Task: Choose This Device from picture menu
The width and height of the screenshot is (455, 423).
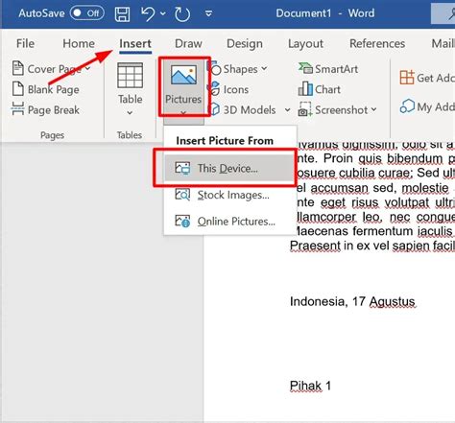Action: coord(229,168)
